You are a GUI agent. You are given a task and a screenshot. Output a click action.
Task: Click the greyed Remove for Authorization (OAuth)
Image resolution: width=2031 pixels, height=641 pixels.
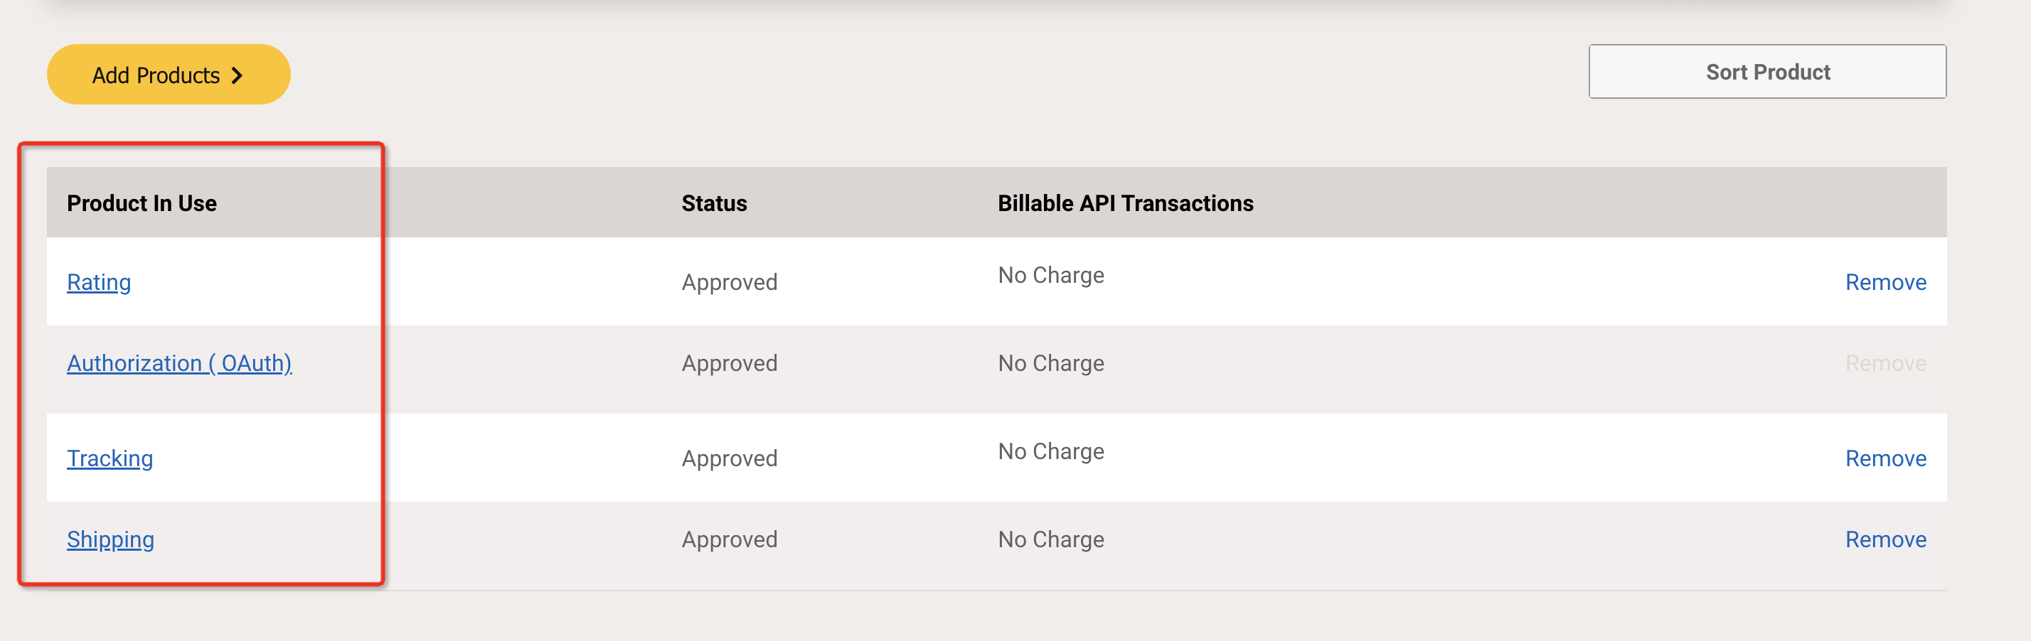tap(1885, 363)
